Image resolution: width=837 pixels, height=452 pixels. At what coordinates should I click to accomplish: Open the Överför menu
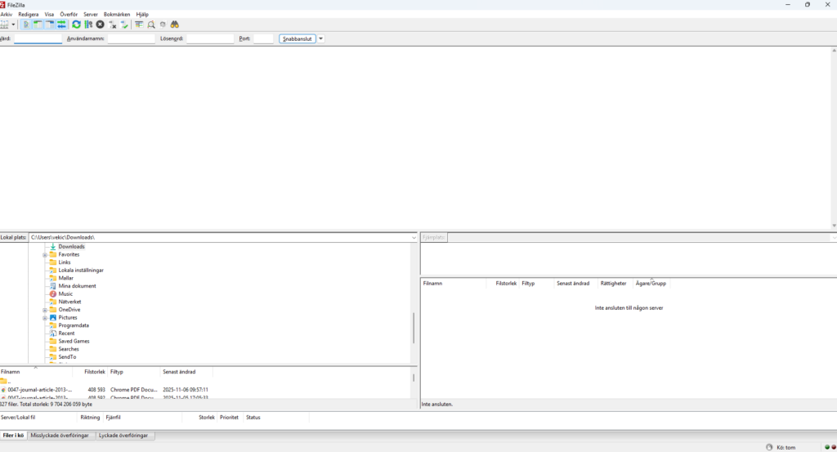(x=69, y=15)
